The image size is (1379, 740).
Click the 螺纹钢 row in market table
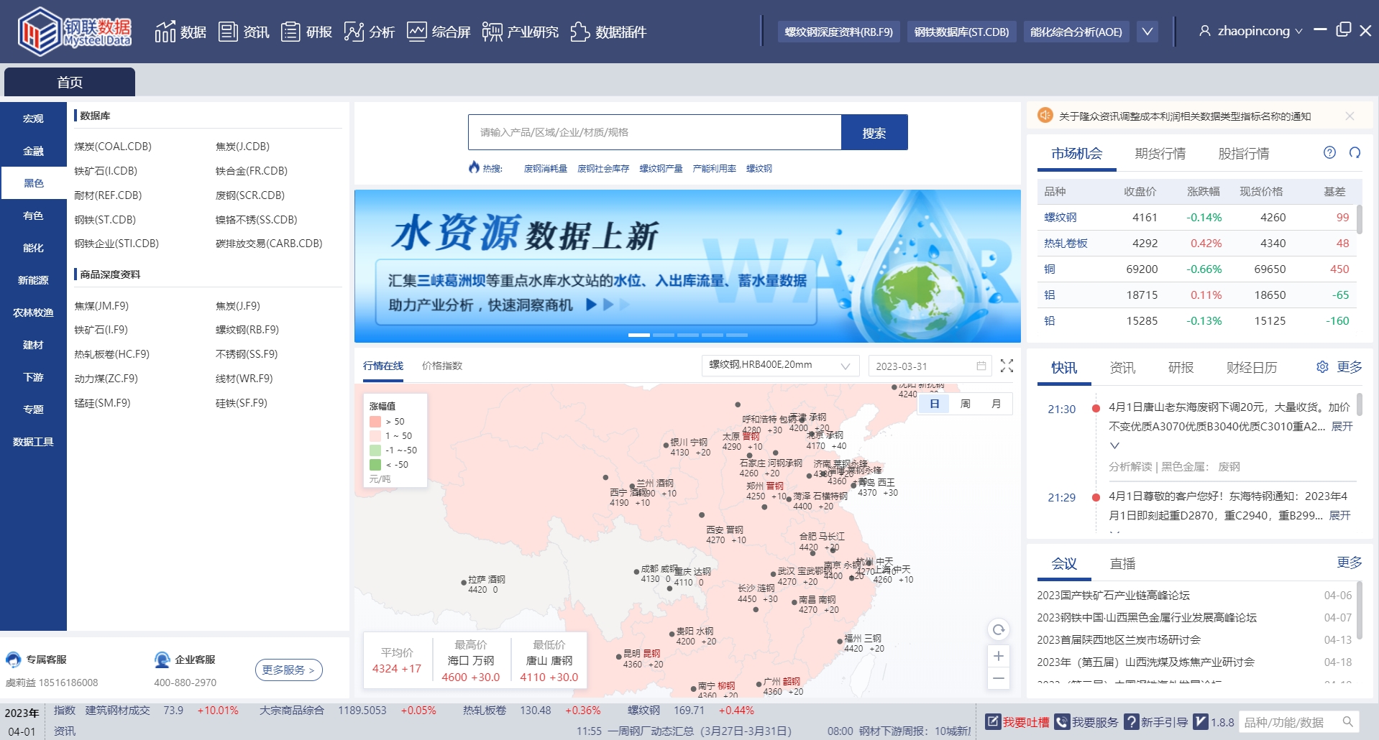tap(1196, 217)
